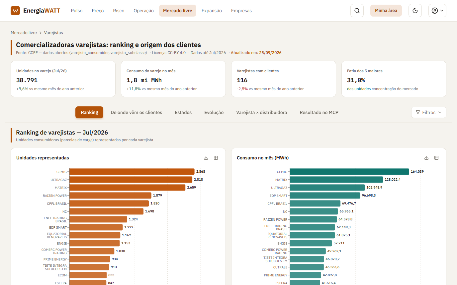Screen dimensions: 457x285
Task: Click the Atualizado em: 25/09/2026 text
Action: (x=256, y=53)
